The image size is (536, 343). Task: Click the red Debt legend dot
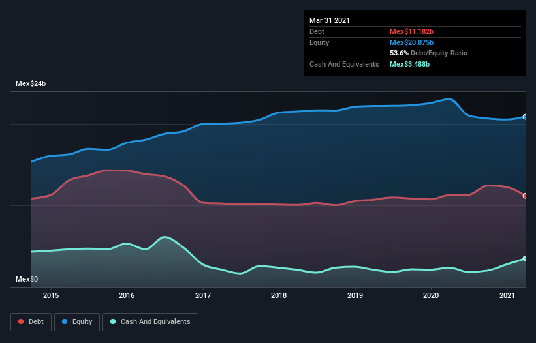22,321
